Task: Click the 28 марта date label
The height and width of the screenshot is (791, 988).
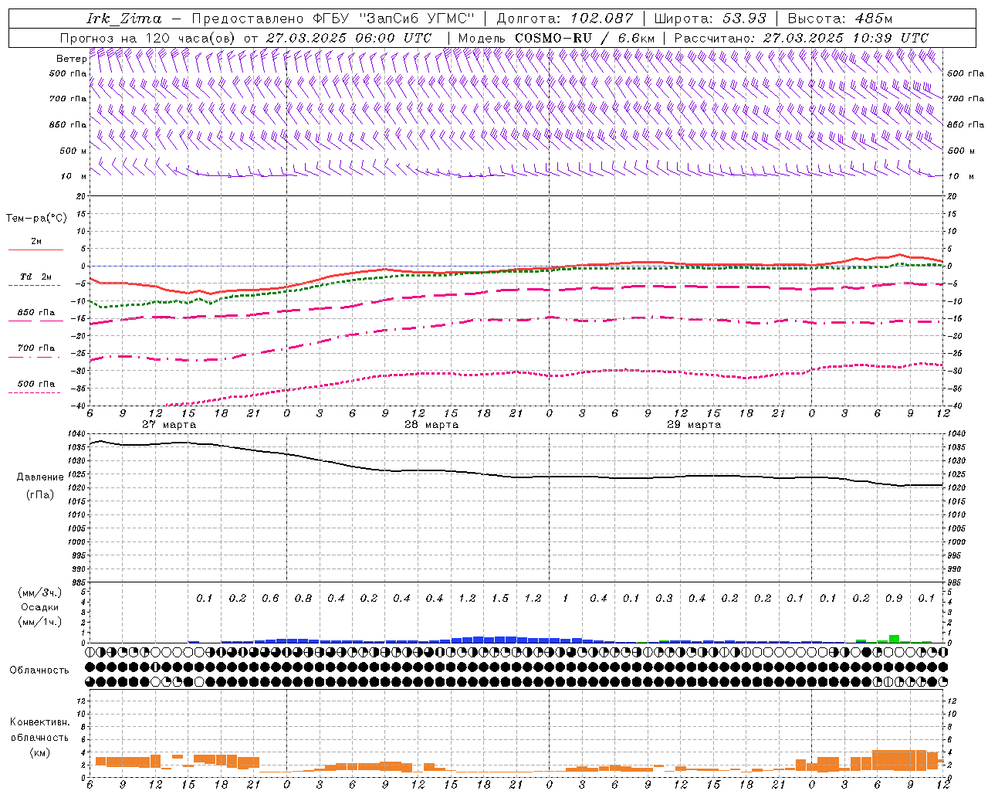Action: coord(431,425)
